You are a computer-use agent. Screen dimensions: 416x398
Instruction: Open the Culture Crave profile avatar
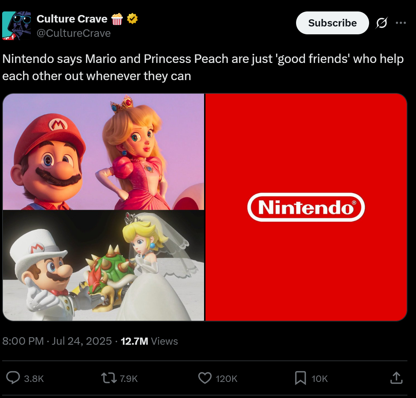click(16, 26)
